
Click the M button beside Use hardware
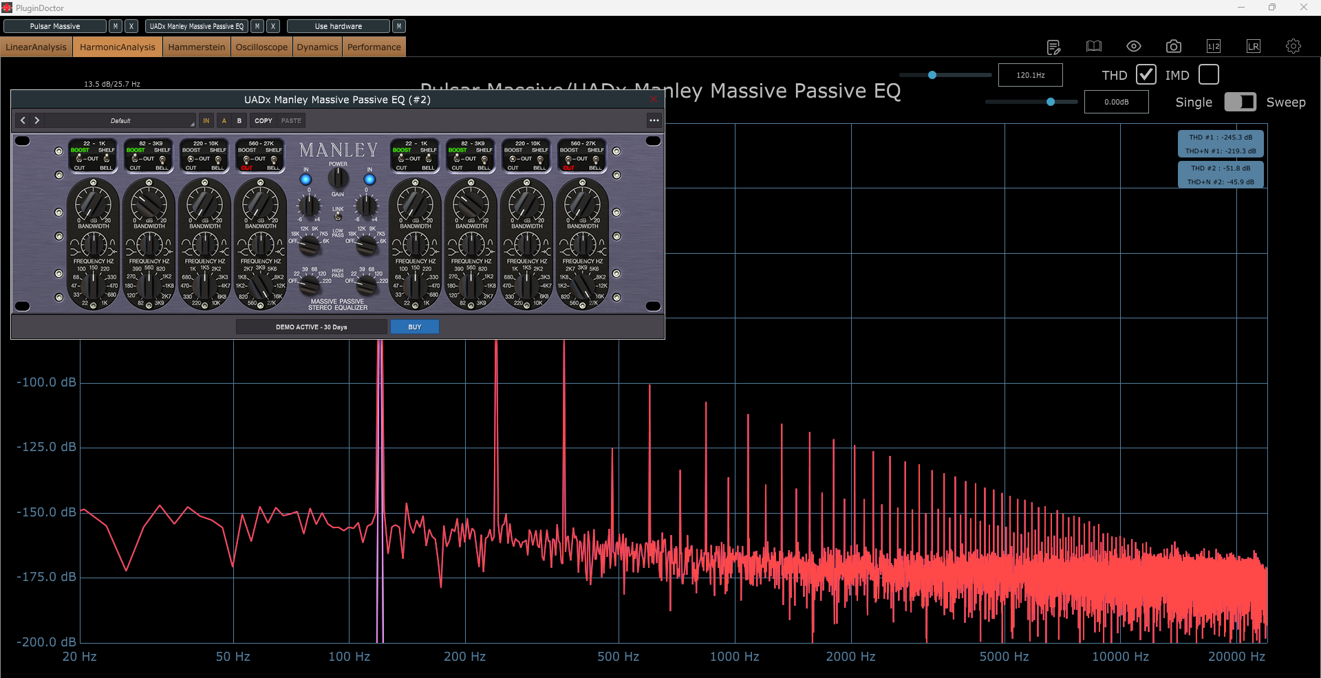399,26
